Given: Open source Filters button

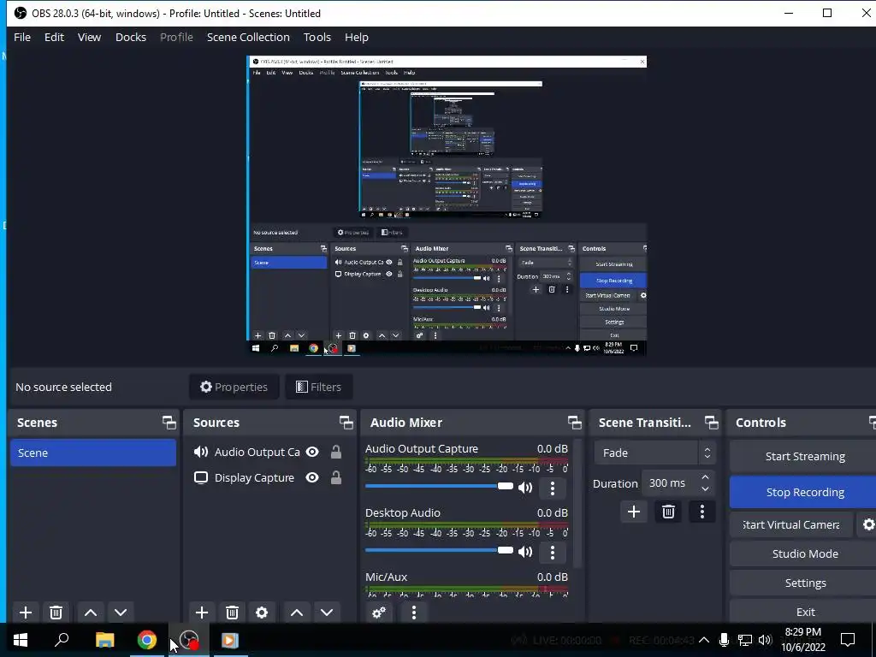Looking at the screenshot, I should [x=318, y=387].
